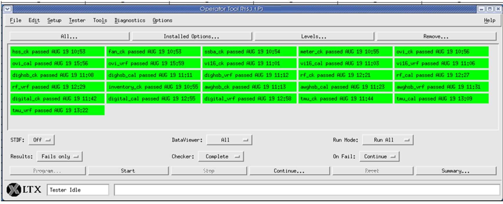
Task: Click the empty status message field
Action: [x=307, y=190]
